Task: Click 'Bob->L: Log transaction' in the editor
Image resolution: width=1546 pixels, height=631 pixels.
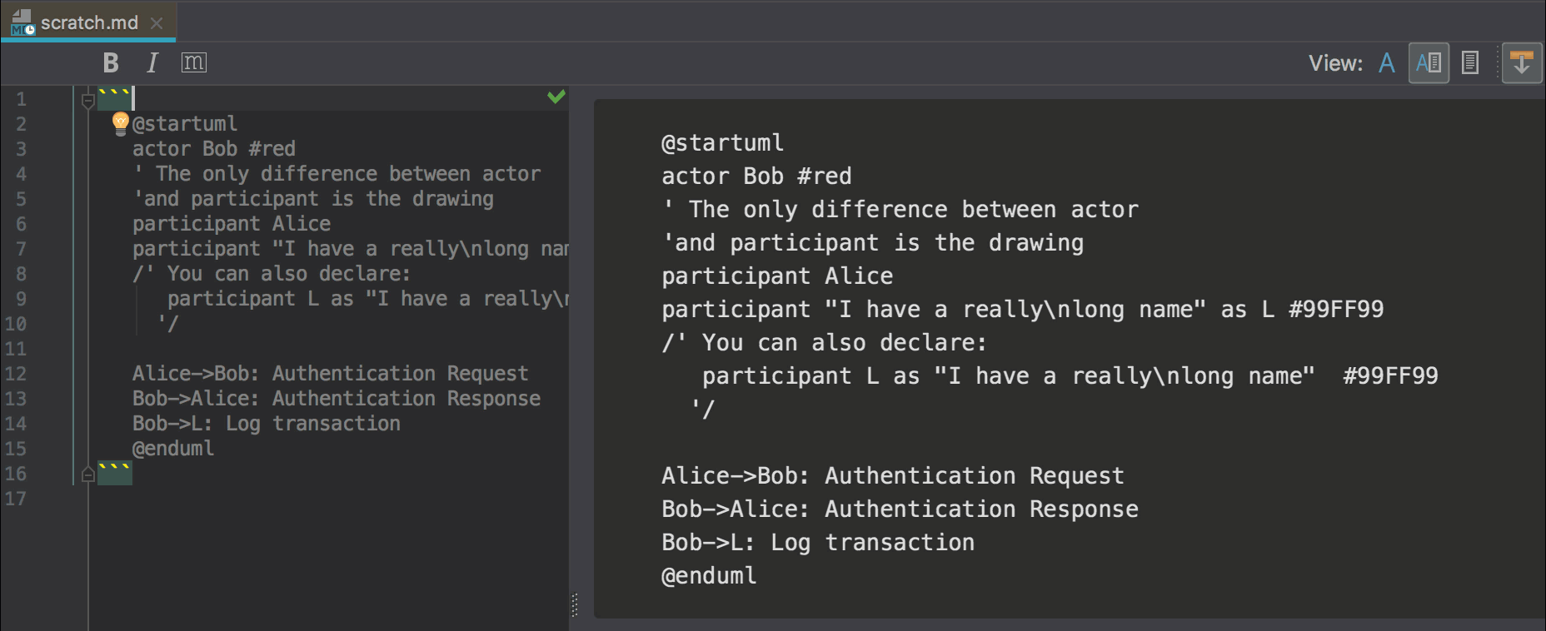Action: click(x=267, y=424)
